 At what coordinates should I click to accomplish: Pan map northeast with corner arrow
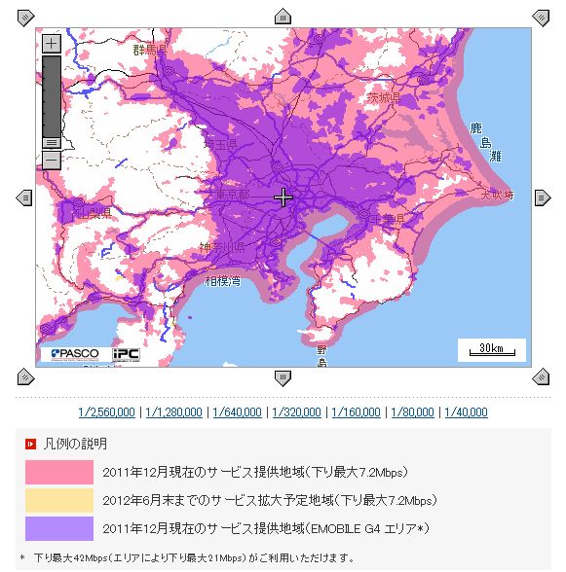[x=541, y=18]
